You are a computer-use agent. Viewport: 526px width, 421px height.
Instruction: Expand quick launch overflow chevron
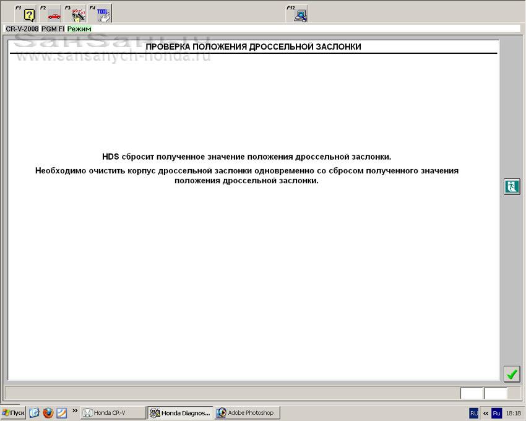pos(75,411)
